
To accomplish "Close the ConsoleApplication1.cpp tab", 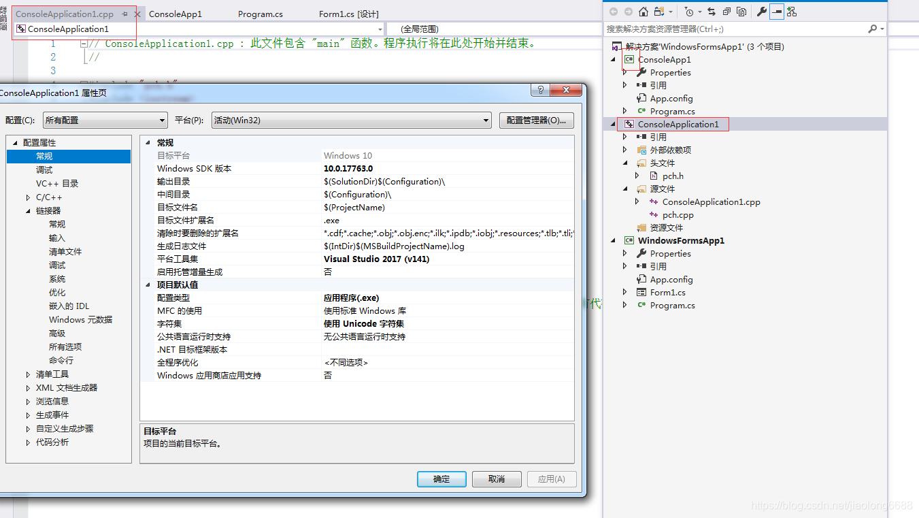I will tap(137, 14).
